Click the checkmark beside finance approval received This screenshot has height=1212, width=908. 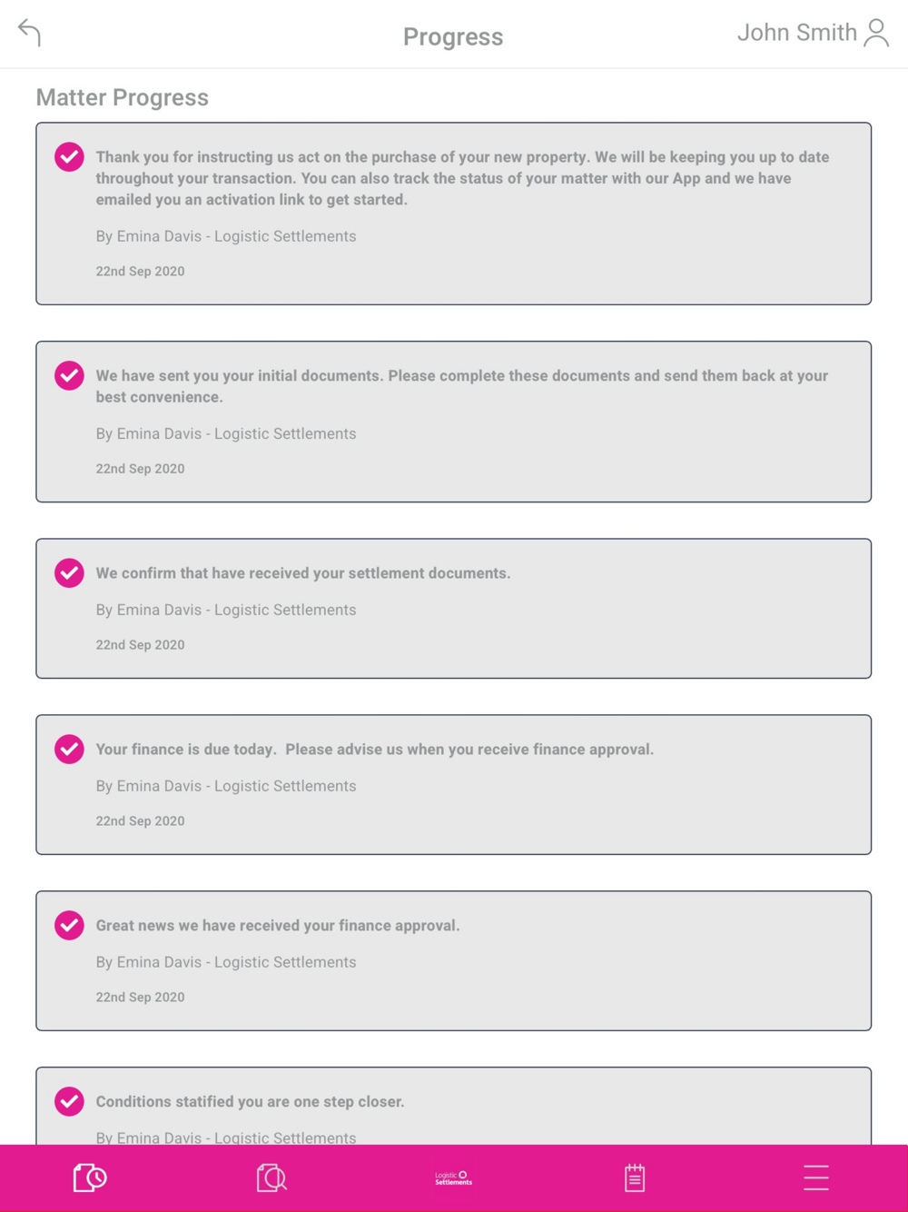pyautogui.click(x=69, y=925)
